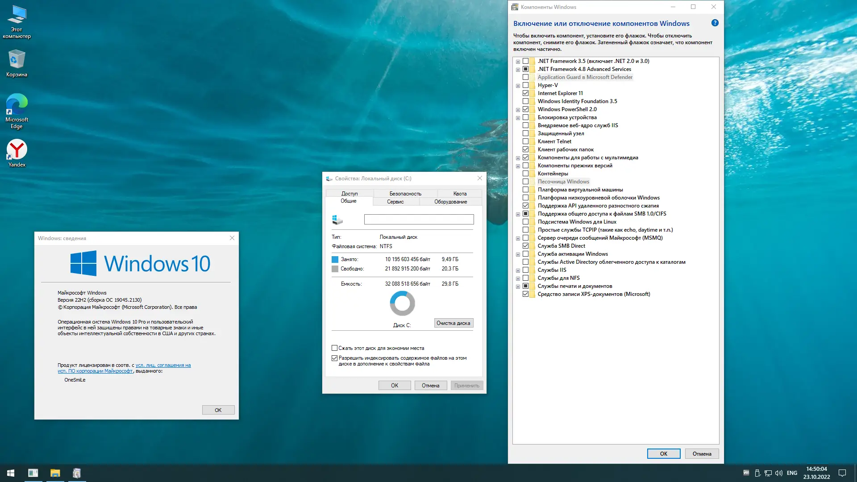The height and width of the screenshot is (482, 857).
Task: Expand the Службы IIS node
Action: click(x=518, y=270)
